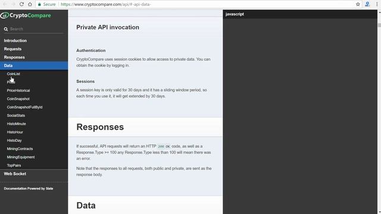Click the Responses heading
Screen dimensions: 381x214
tap(100, 127)
